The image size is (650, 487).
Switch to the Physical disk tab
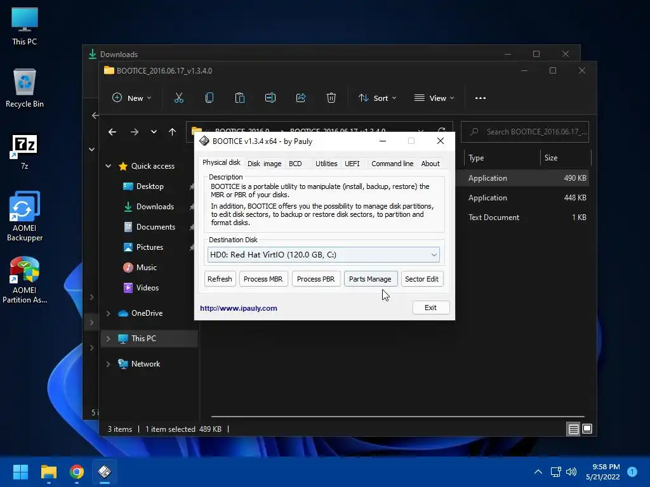click(222, 162)
